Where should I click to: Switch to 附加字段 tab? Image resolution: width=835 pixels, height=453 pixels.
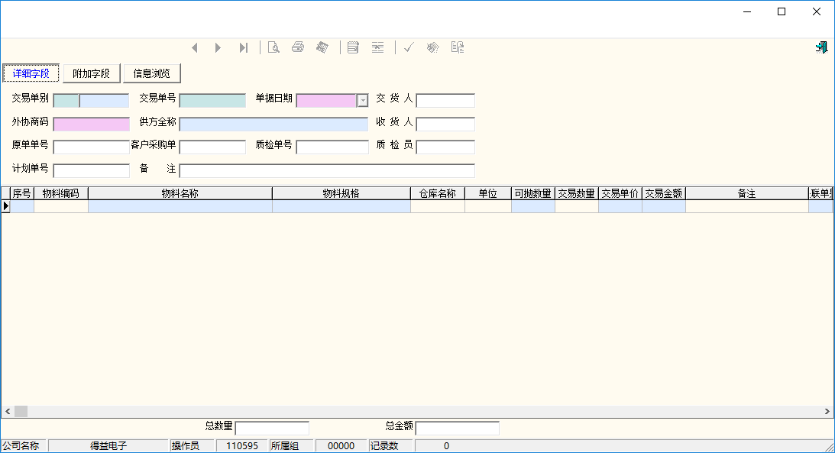pyautogui.click(x=91, y=73)
